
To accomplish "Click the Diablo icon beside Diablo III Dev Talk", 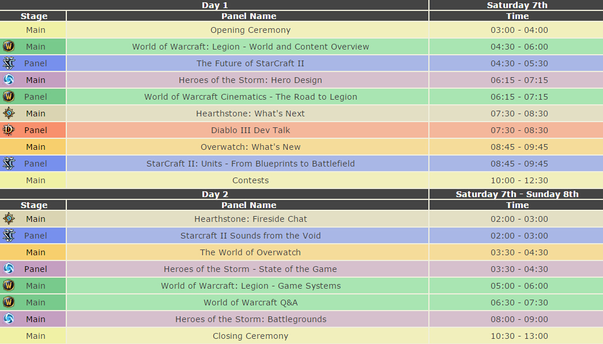I will (9, 130).
